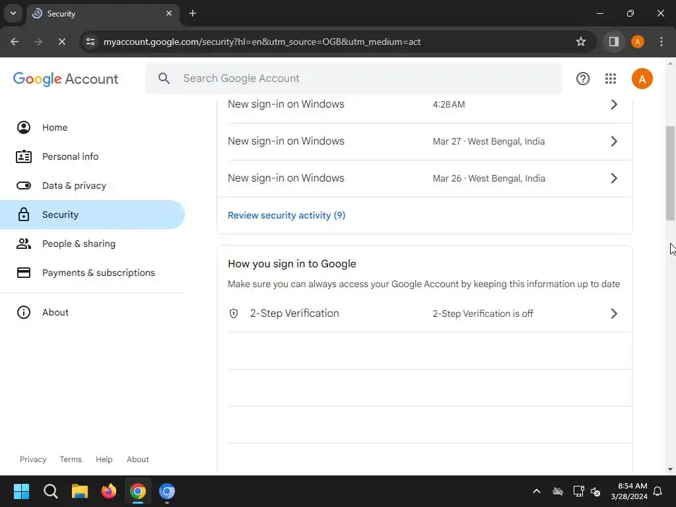The image size is (676, 507).
Task: Open the Home sidebar icon
Action: tap(24, 127)
